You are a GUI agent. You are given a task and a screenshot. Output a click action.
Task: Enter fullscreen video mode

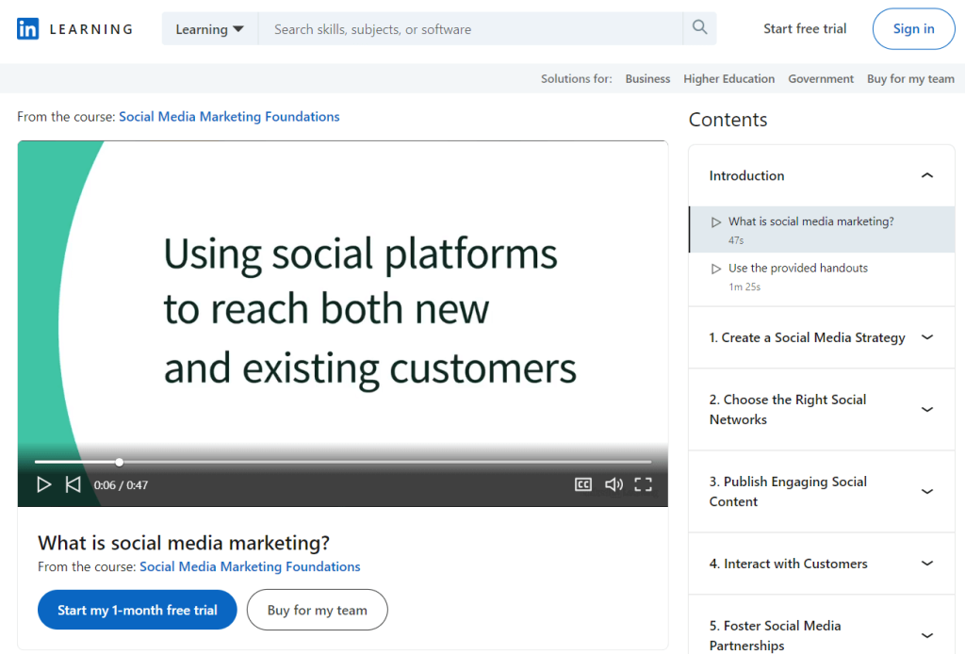[643, 484]
